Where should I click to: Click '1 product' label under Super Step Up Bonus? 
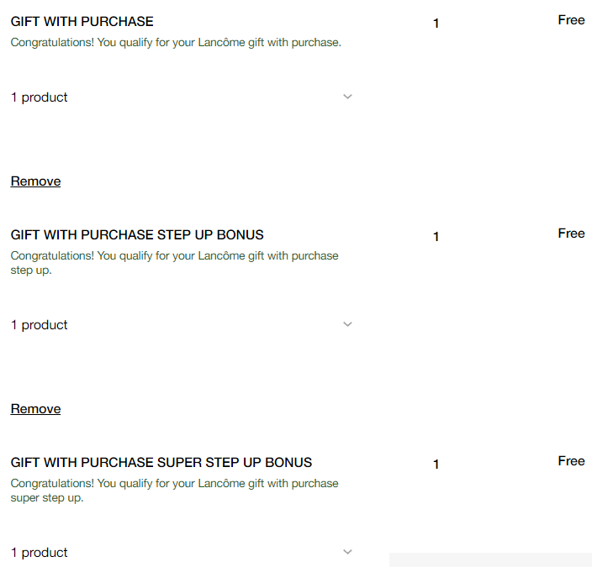(40, 553)
